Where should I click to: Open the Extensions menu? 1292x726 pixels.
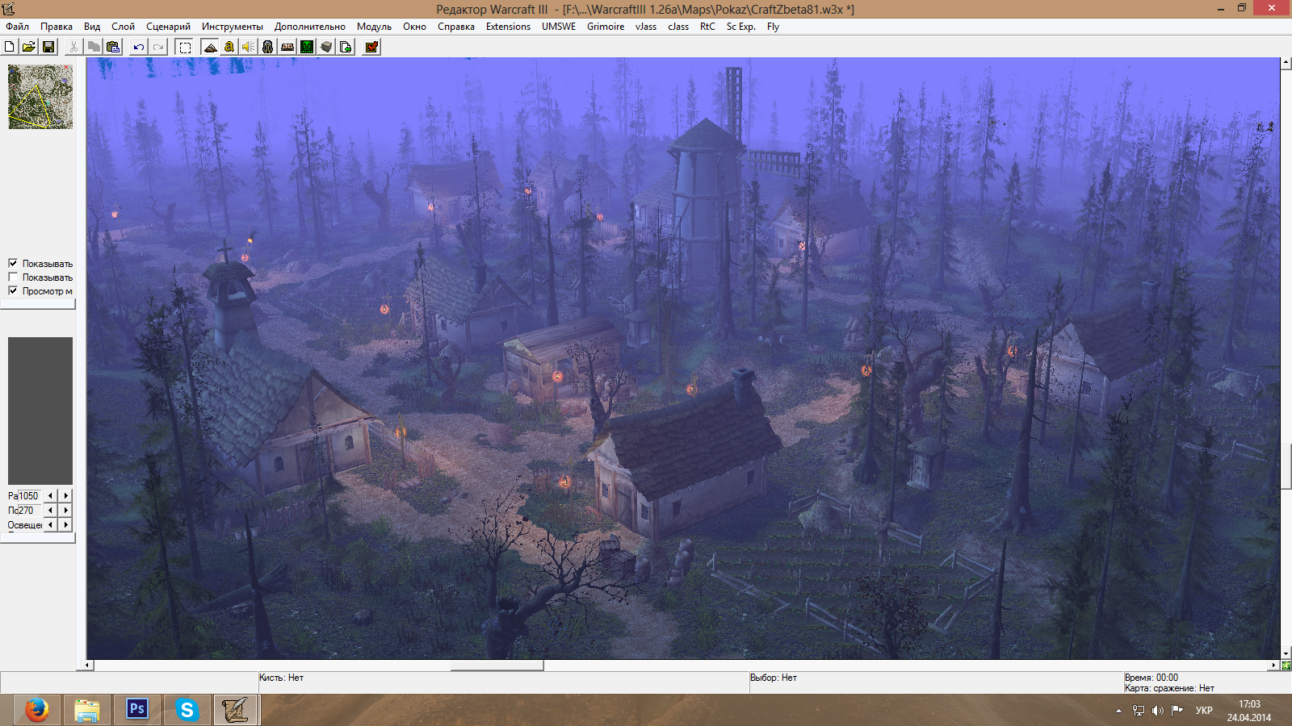tap(508, 27)
